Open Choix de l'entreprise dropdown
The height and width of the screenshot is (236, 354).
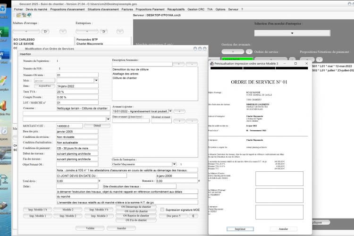coord(174,164)
